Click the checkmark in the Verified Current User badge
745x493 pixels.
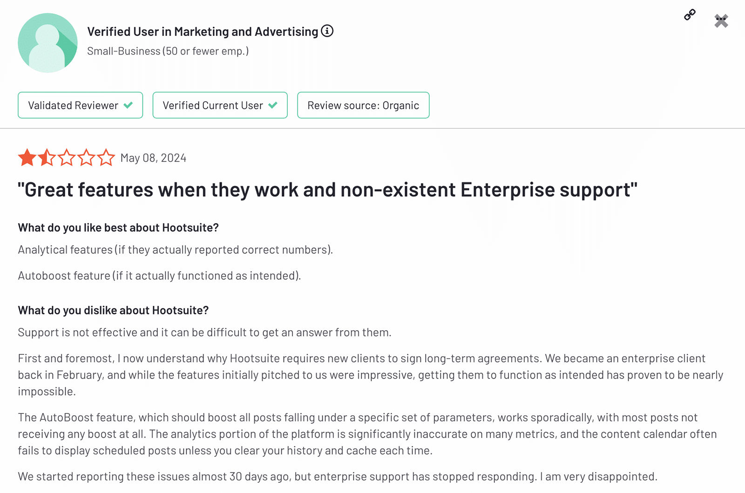[273, 105]
